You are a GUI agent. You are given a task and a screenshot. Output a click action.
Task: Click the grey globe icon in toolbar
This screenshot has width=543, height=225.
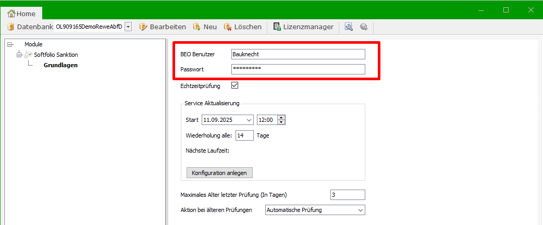pos(364,27)
